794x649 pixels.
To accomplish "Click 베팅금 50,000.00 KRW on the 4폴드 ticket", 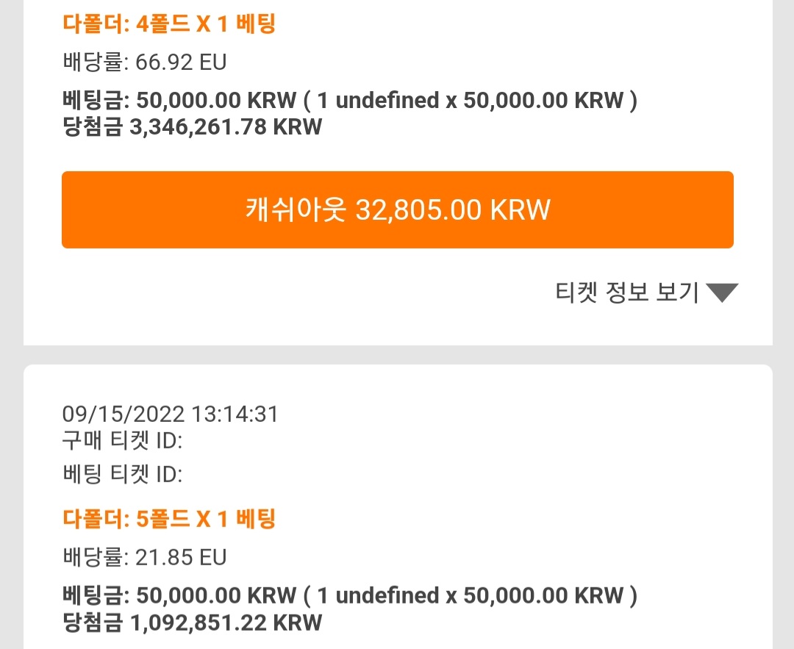I will [x=179, y=100].
